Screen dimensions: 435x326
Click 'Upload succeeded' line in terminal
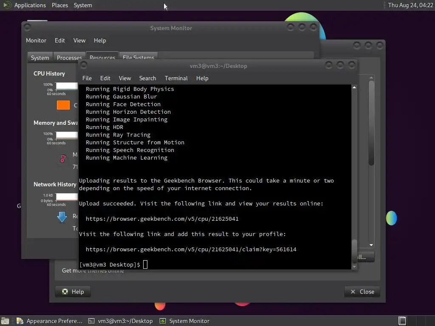click(x=201, y=203)
